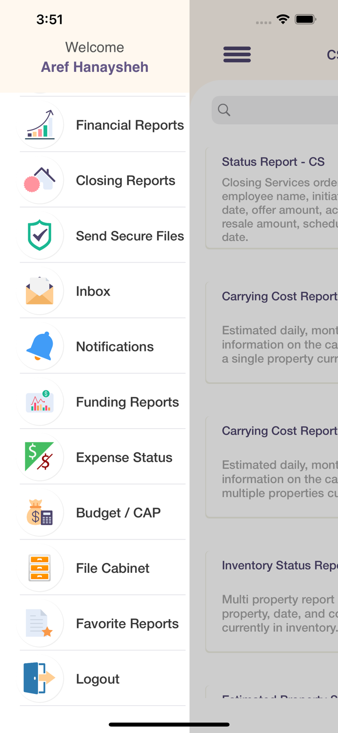
Task: Select the File Cabinet drawer icon
Action: [40, 568]
